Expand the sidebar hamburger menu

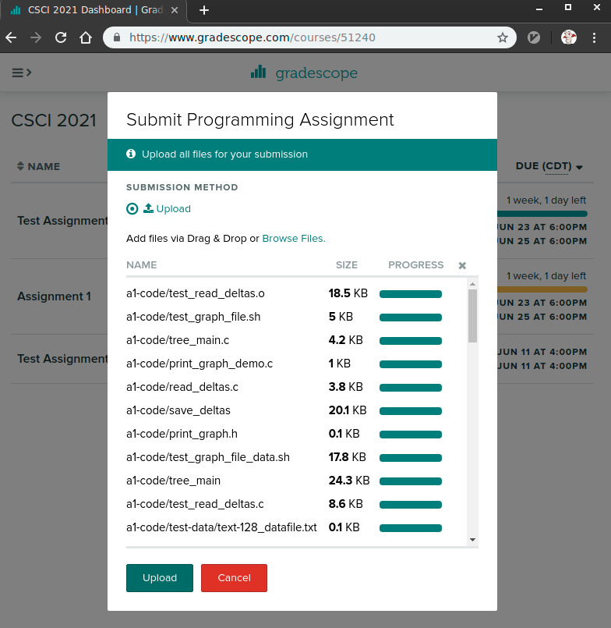coord(21,73)
